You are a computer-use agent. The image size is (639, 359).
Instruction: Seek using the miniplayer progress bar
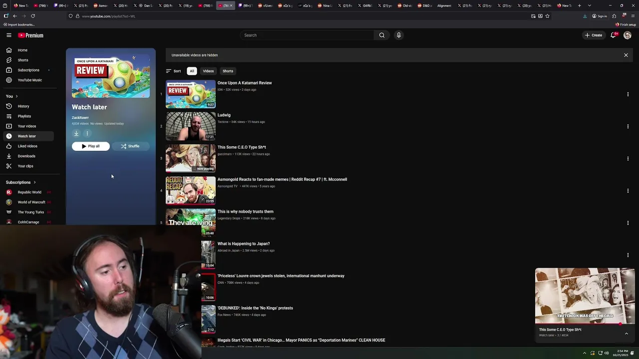585,324
